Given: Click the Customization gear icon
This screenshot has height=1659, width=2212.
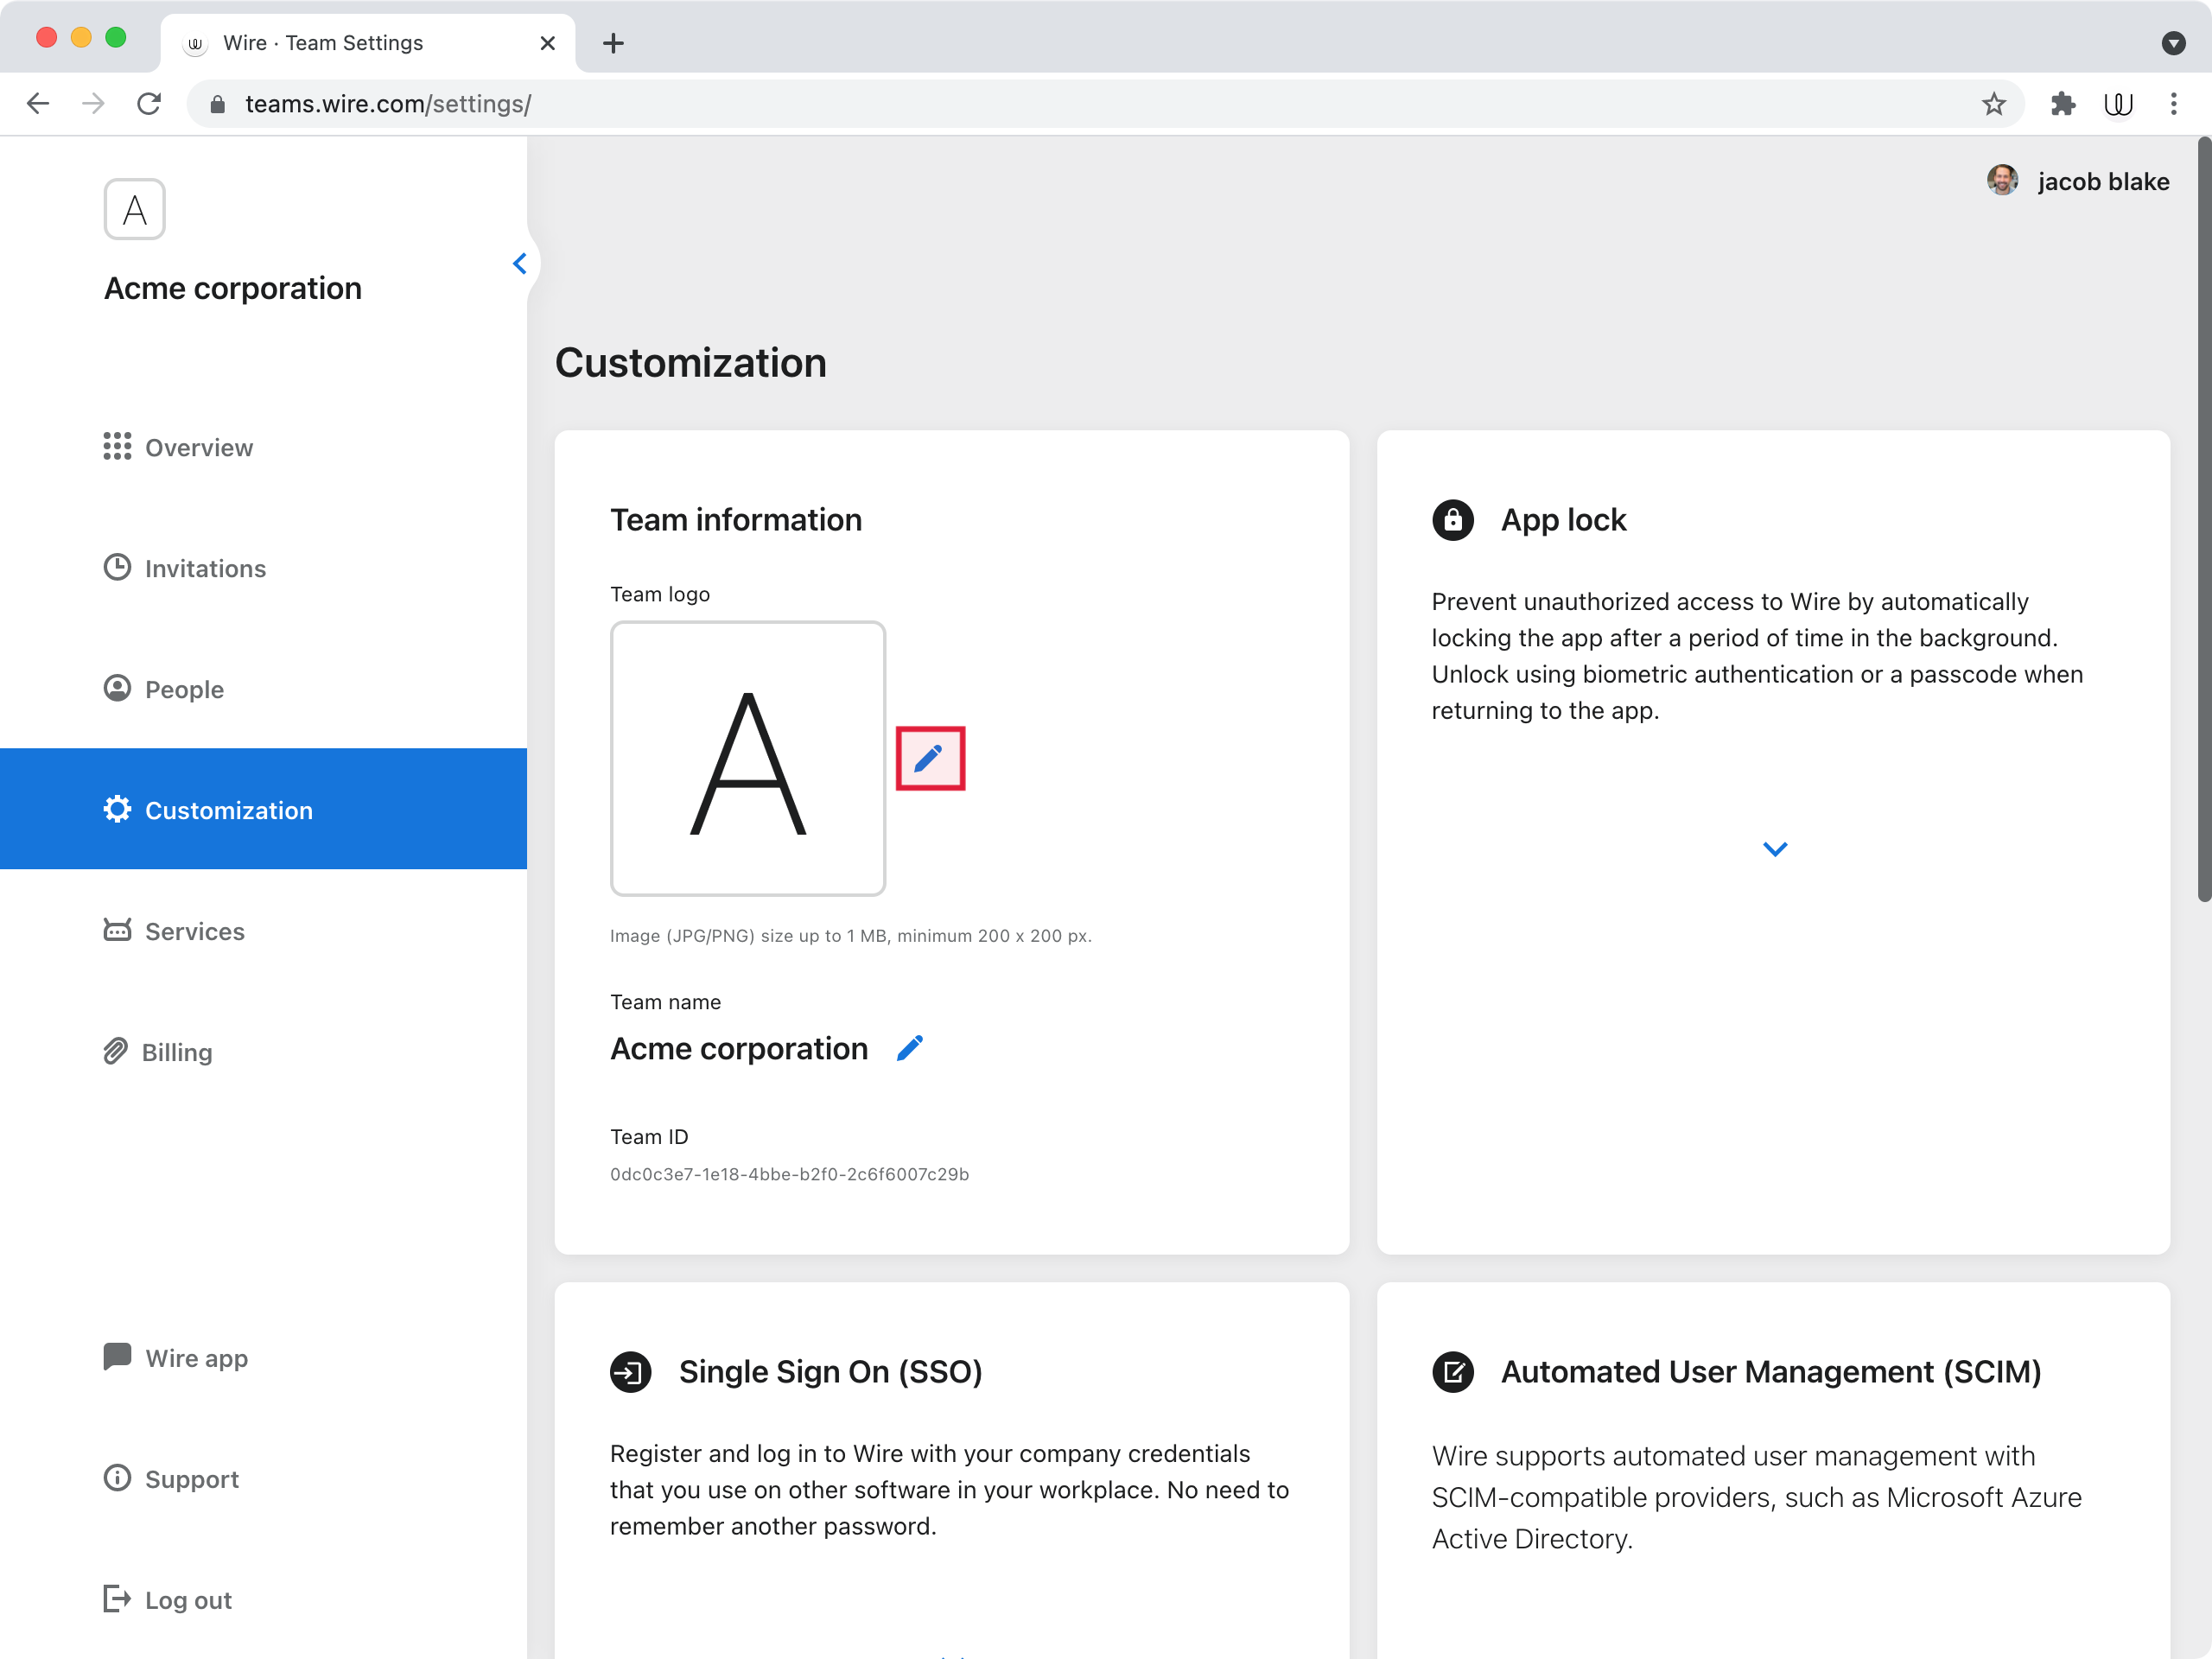Looking at the screenshot, I should tap(117, 809).
